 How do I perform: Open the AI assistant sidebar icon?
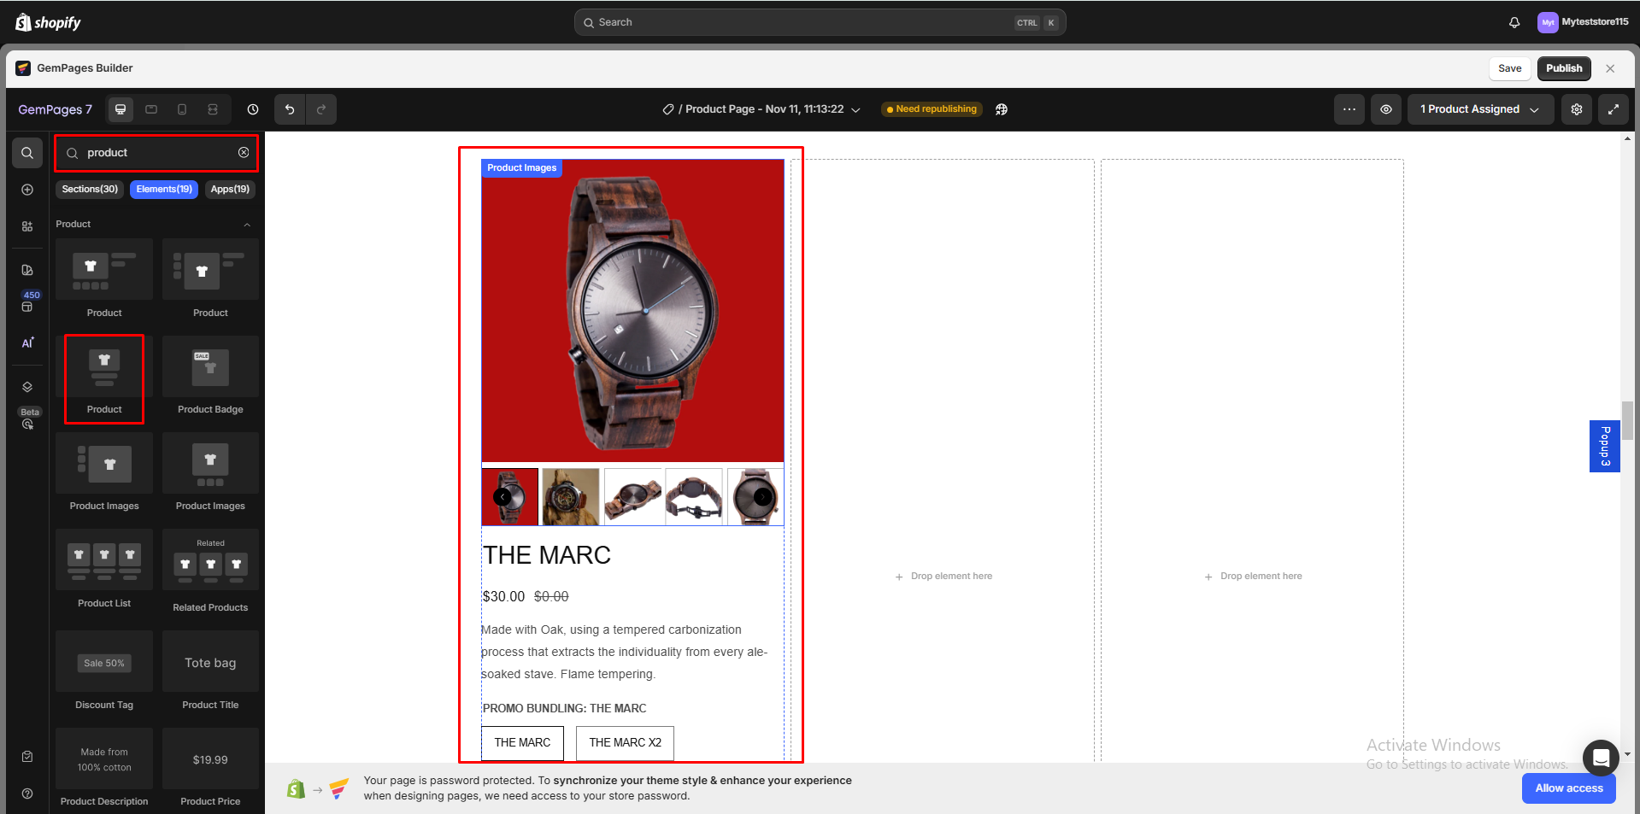click(27, 343)
